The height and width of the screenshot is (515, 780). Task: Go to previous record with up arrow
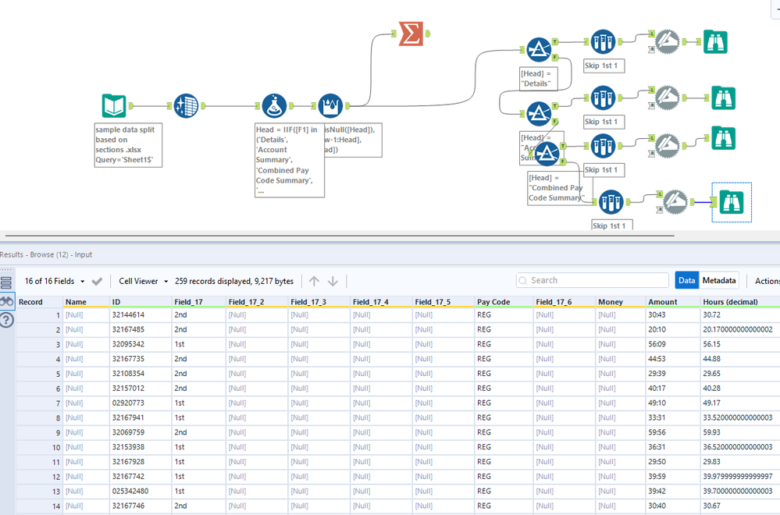(x=314, y=281)
